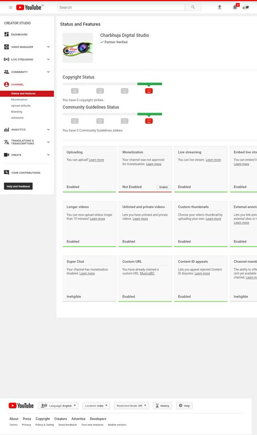This screenshot has height=435, width=257.
Task: Click the search magnifier button
Action: pyautogui.click(x=193, y=7)
